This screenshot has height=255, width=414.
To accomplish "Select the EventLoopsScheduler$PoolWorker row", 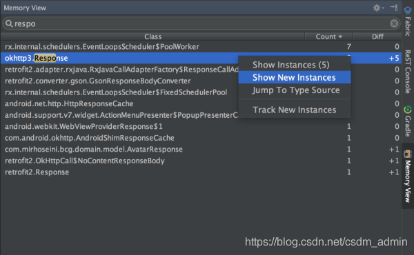I will pyautogui.click(x=201, y=47).
